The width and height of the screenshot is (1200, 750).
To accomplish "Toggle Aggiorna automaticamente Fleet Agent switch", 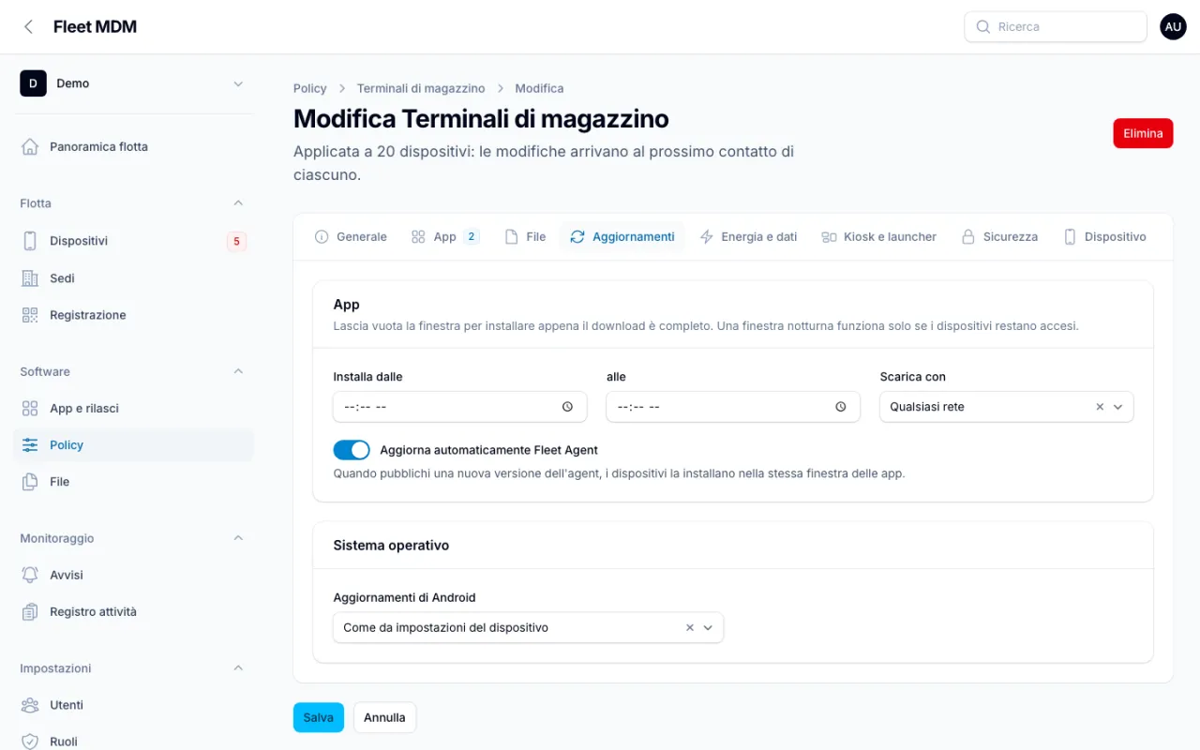I will (x=352, y=450).
